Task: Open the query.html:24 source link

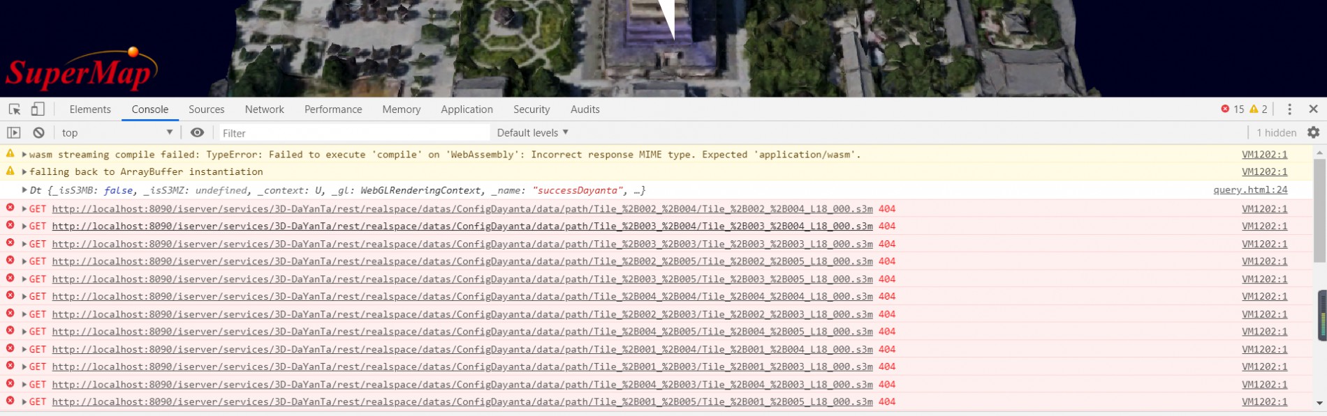Action: click(x=1250, y=190)
